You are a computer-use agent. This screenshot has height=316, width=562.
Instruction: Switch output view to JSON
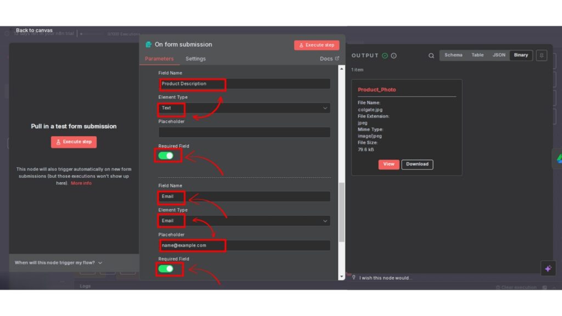coord(499,55)
